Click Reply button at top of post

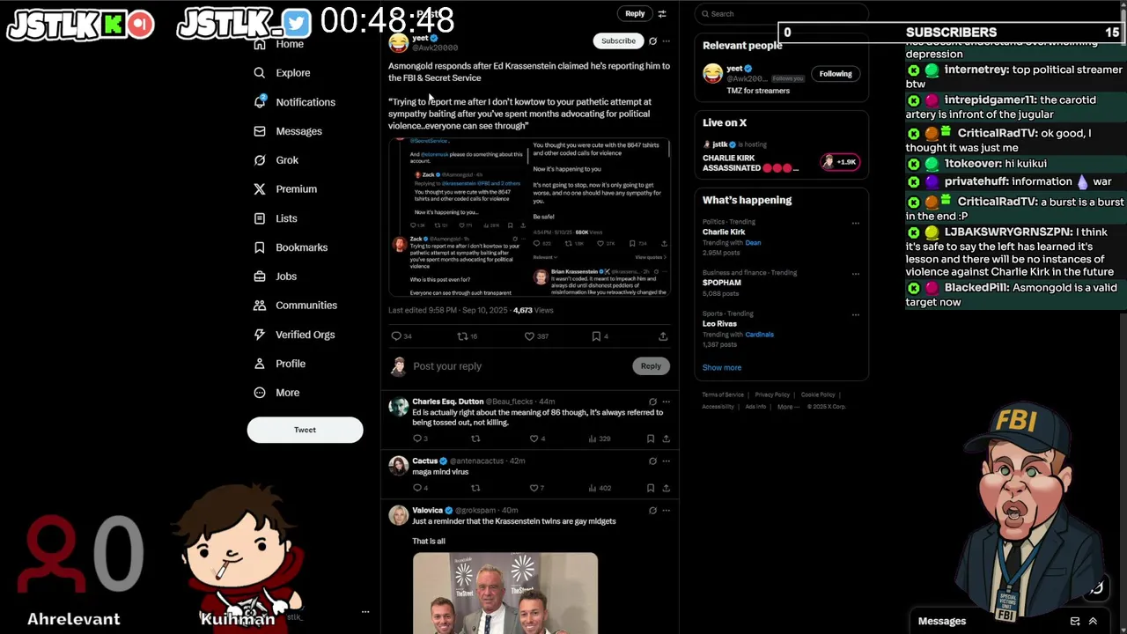click(x=635, y=13)
